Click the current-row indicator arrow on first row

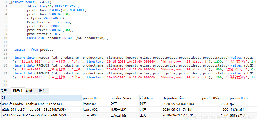[x=1, y=104]
